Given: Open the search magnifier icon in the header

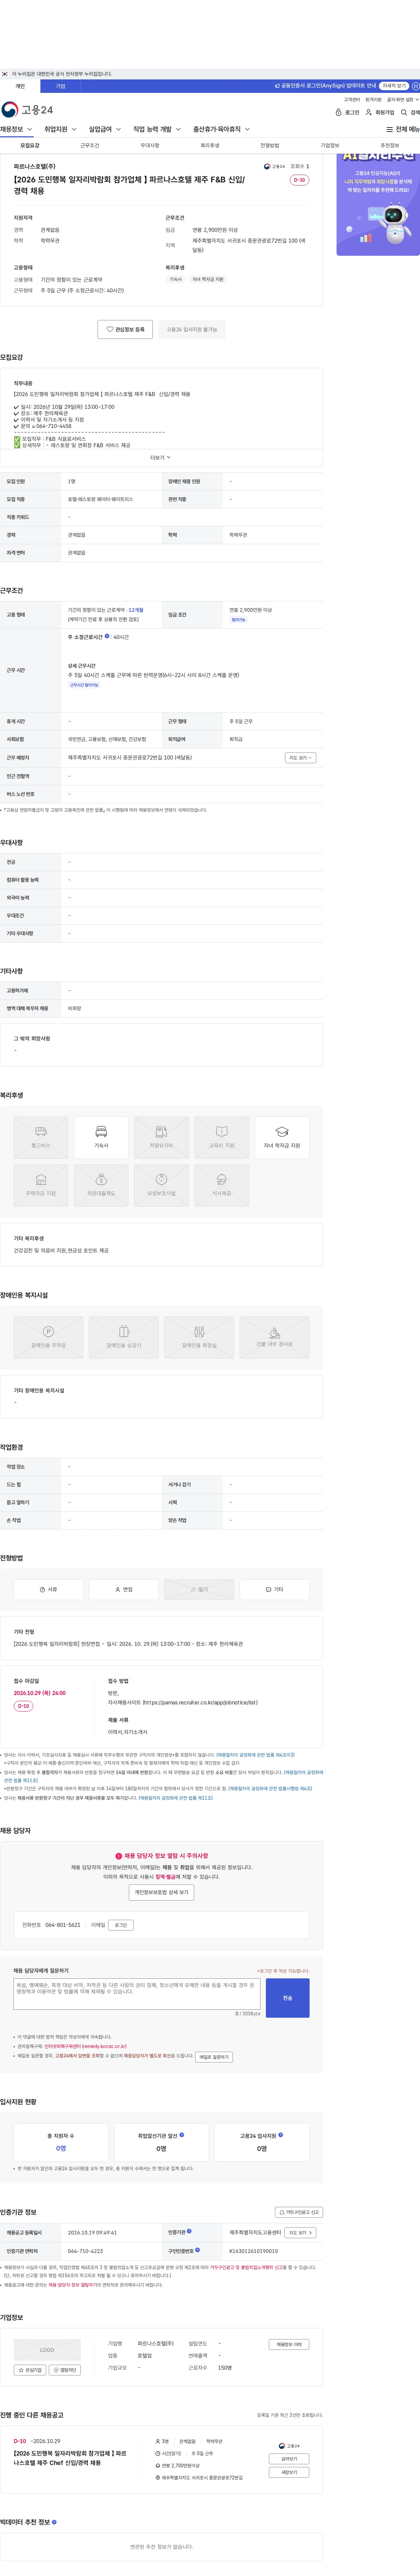Looking at the screenshot, I should 404,113.
